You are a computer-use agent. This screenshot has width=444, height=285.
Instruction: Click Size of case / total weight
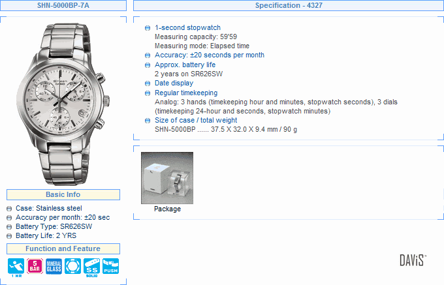click(196, 120)
